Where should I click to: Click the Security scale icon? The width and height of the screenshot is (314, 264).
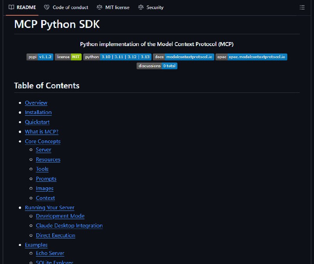click(x=141, y=7)
